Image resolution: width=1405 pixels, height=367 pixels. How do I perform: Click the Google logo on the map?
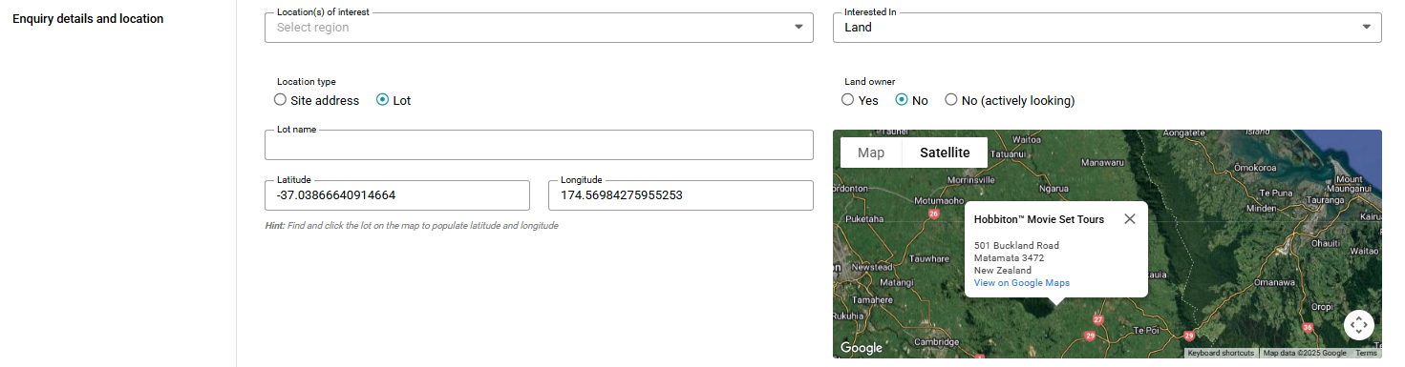(x=862, y=348)
